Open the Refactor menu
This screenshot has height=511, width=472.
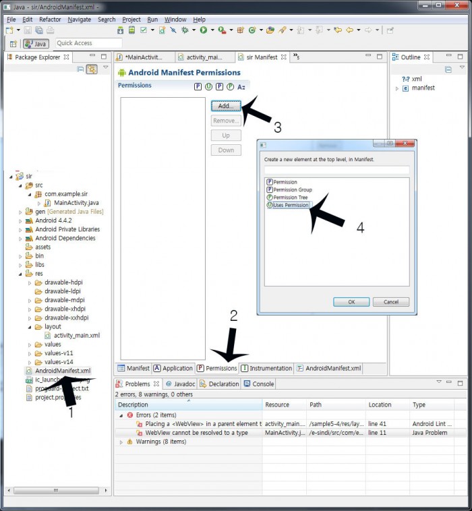click(50, 20)
